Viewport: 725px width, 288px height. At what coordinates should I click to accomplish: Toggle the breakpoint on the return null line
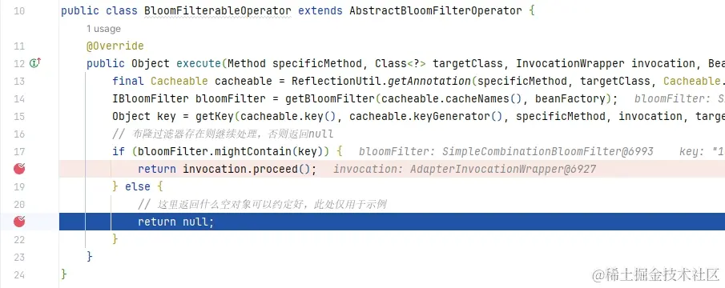[19, 222]
